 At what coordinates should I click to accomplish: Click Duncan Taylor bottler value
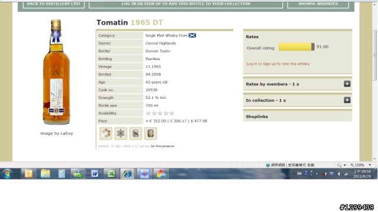coord(158,51)
